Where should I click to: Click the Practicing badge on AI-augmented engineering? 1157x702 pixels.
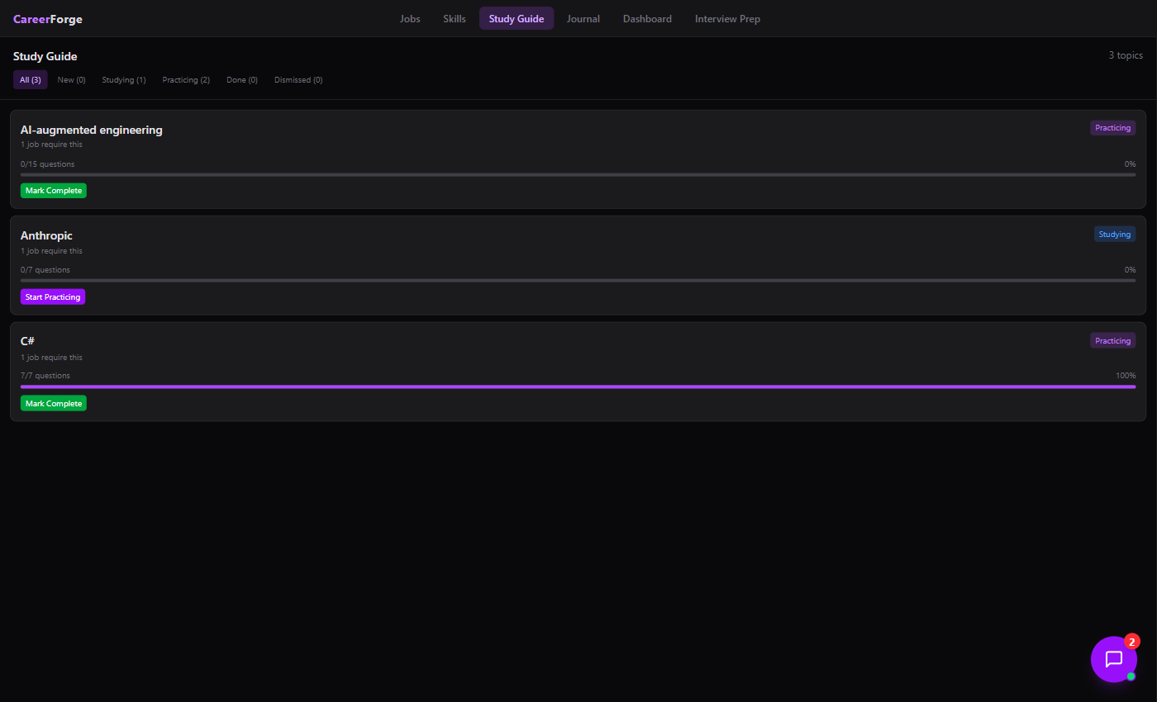[1112, 128]
